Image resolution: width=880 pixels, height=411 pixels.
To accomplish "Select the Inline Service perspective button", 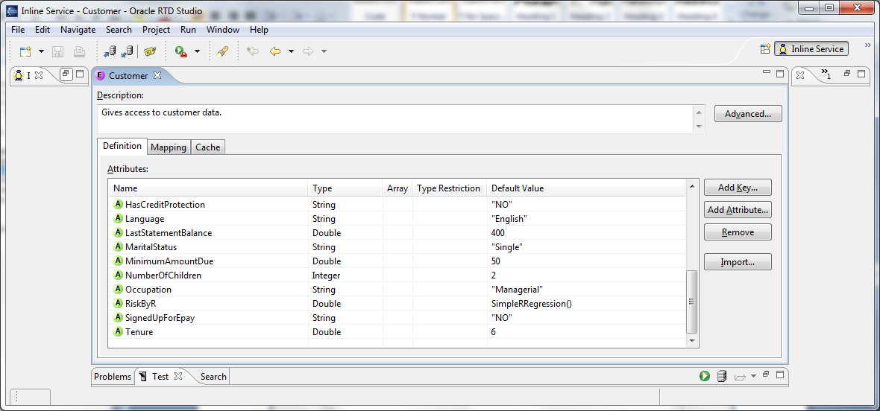I will 811,49.
